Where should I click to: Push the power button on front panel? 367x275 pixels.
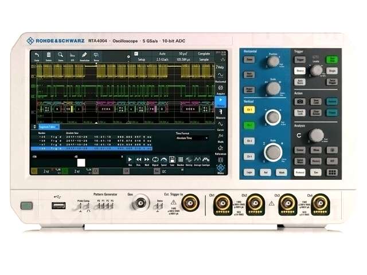click(26, 206)
